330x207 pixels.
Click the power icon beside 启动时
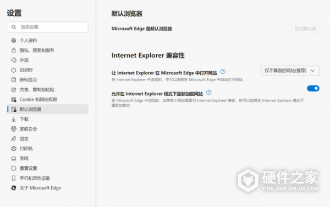tap(14, 70)
